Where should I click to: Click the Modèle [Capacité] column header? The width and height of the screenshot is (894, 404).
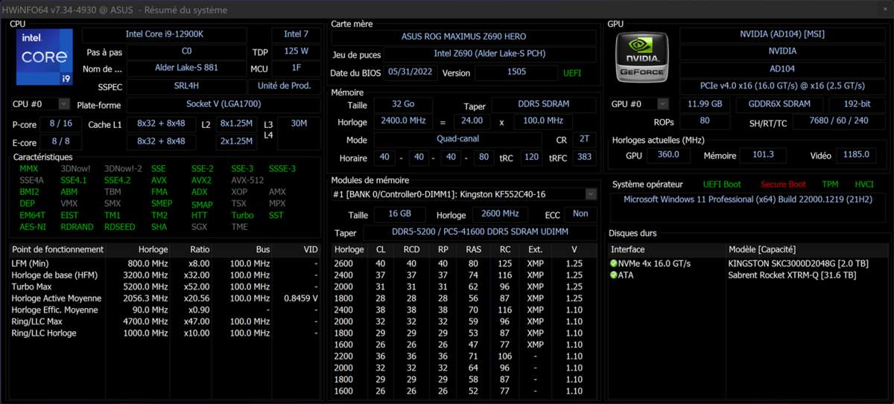click(x=805, y=249)
